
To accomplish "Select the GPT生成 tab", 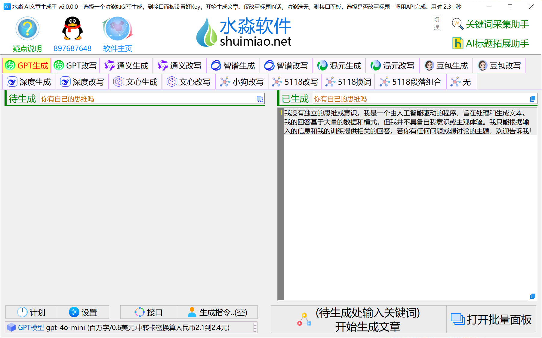I will click(27, 66).
